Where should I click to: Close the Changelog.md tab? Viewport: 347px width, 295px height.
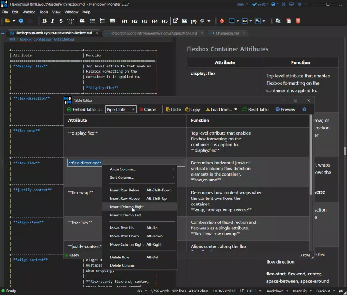click(244, 33)
